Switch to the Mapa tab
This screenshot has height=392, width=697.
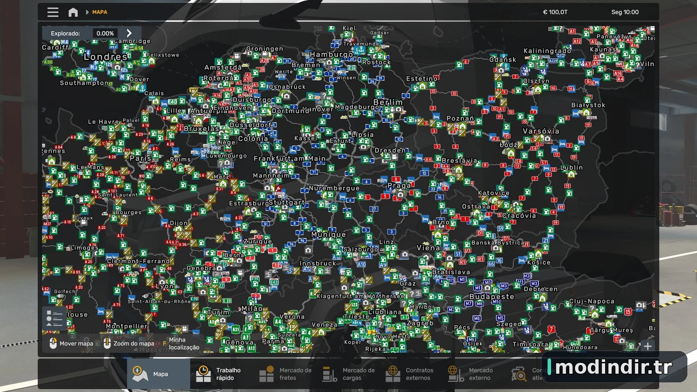pos(159,374)
